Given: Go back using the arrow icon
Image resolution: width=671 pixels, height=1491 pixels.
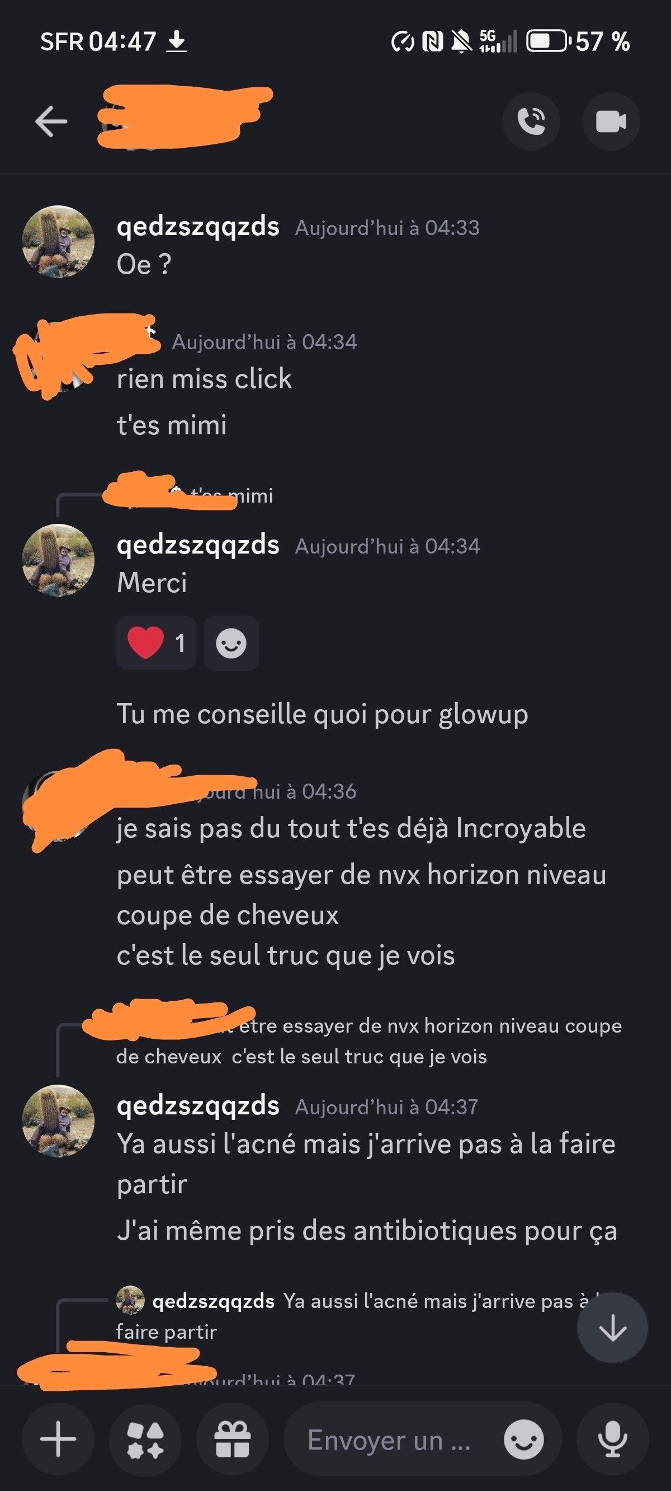Looking at the screenshot, I should 51,121.
